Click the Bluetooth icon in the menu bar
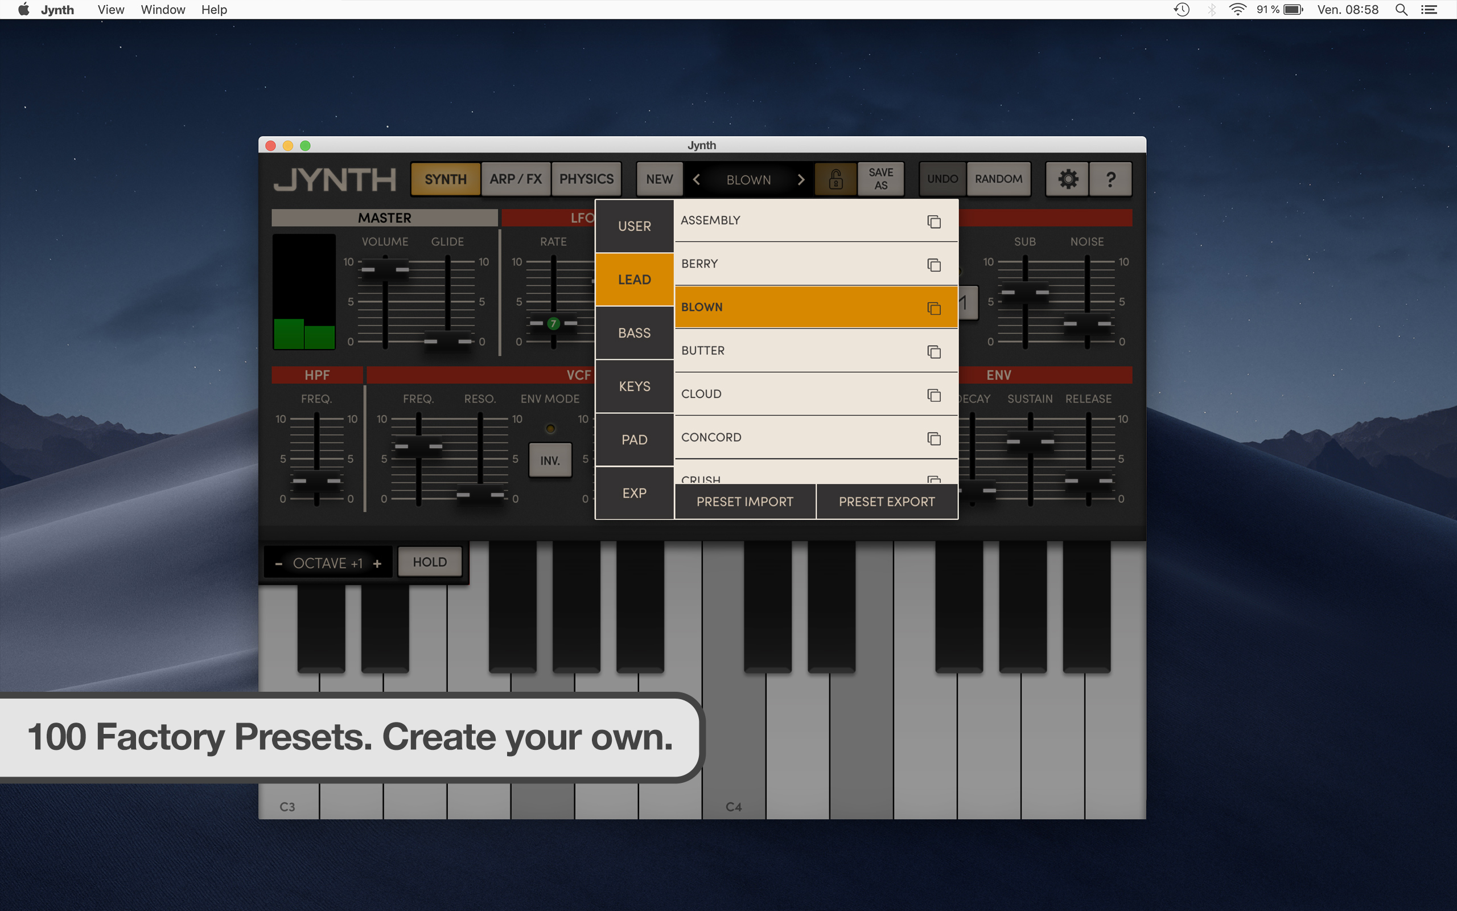The height and width of the screenshot is (911, 1457). coord(1211,9)
